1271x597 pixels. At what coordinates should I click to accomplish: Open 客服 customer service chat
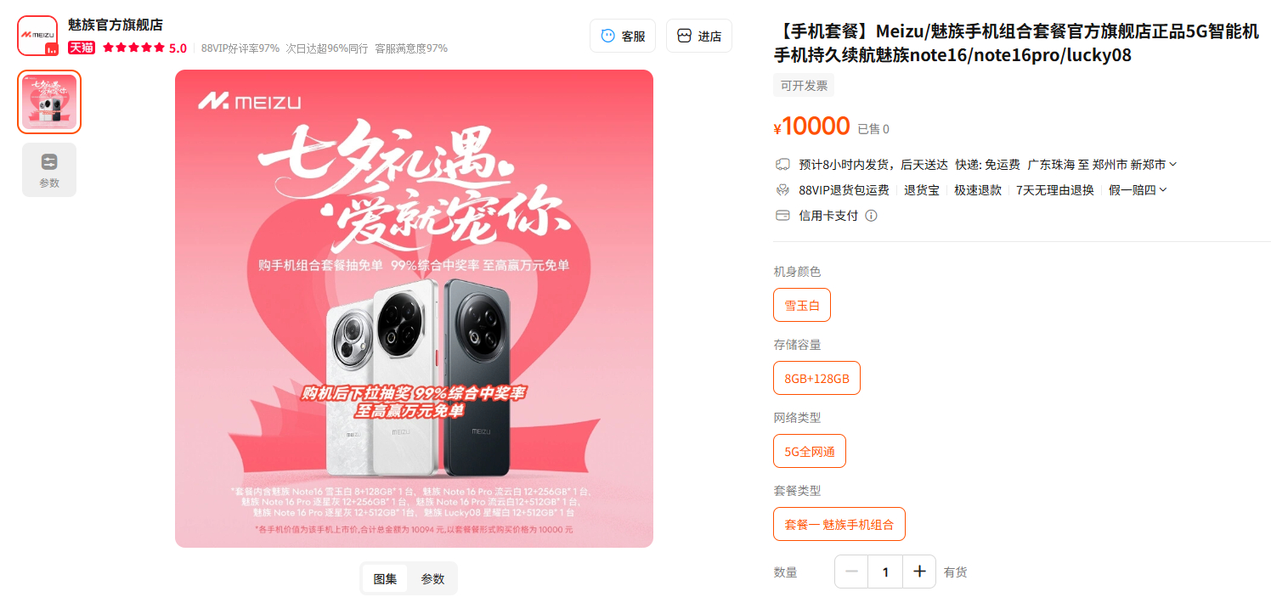point(623,36)
